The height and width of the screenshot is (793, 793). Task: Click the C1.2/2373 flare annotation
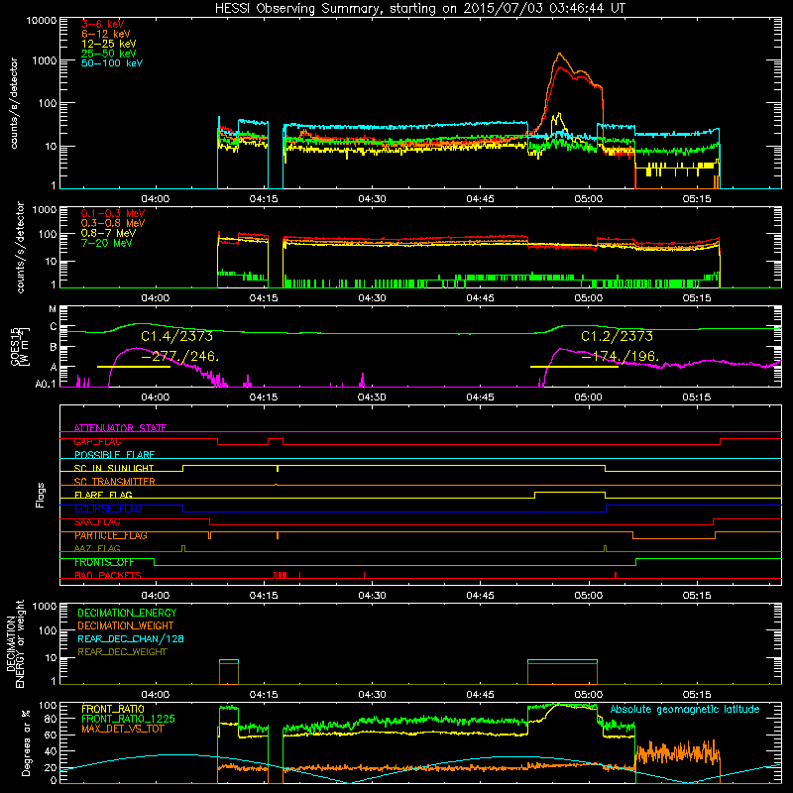coord(617,336)
